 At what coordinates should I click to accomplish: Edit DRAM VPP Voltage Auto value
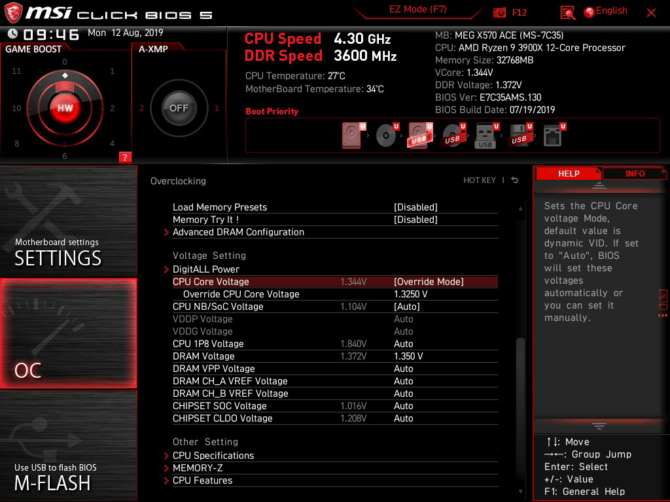point(403,369)
